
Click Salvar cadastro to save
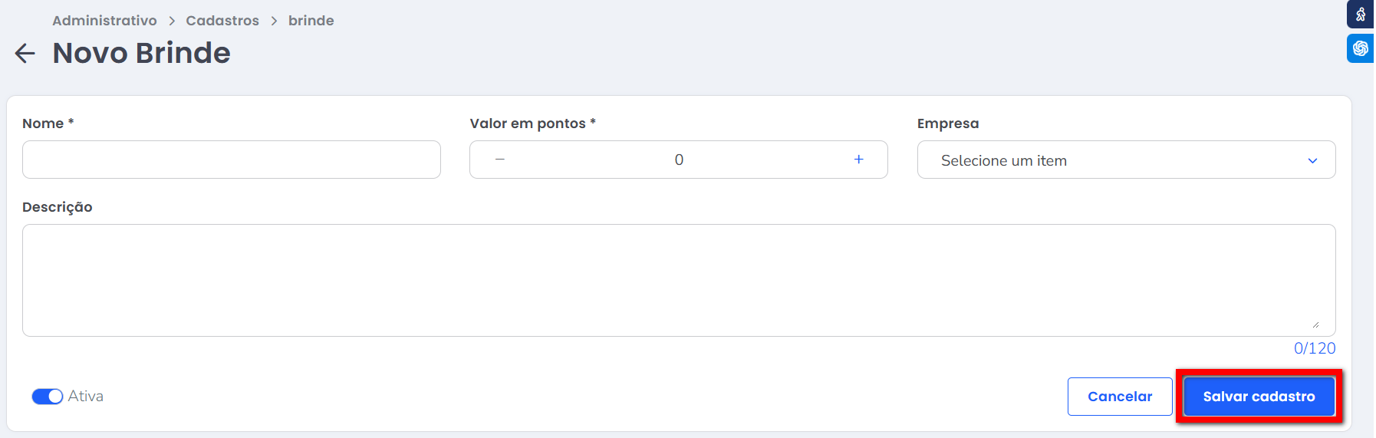(1259, 397)
